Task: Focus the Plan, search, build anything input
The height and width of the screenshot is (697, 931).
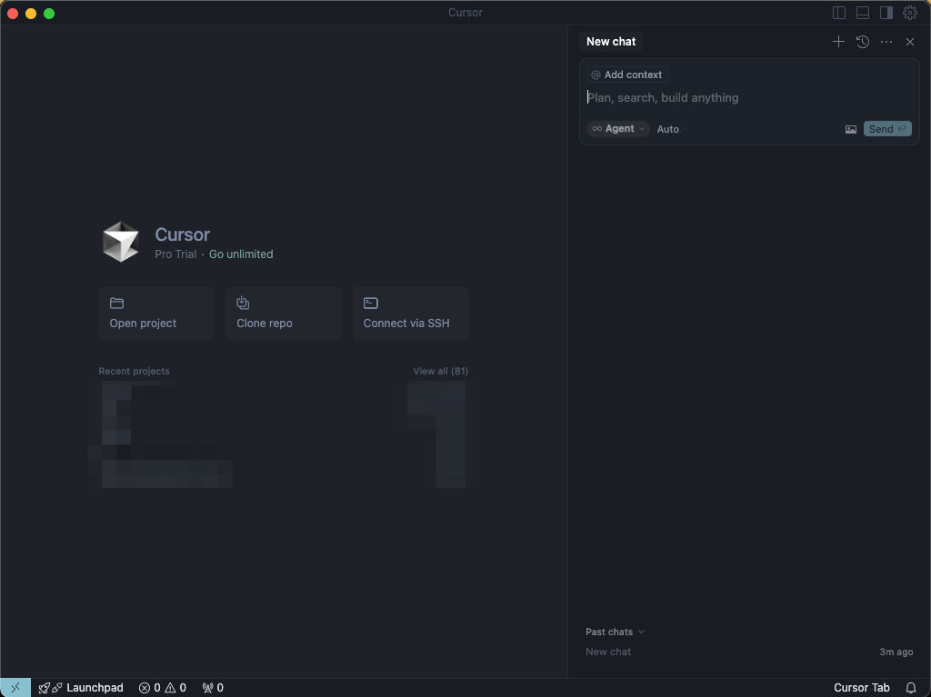Action: (x=749, y=97)
